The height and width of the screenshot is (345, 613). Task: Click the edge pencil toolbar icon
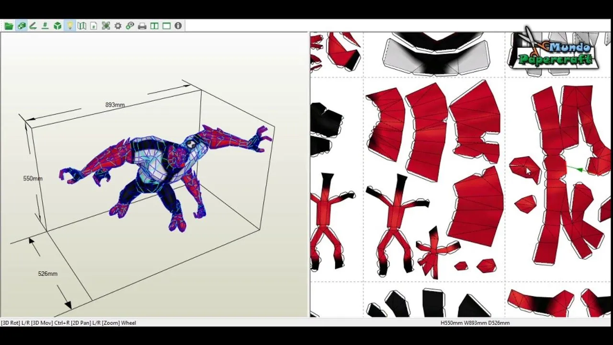(33, 26)
